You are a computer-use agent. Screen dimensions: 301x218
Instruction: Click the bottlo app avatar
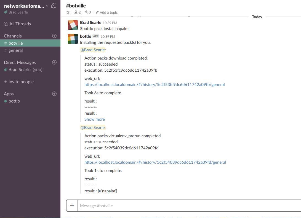point(73,39)
